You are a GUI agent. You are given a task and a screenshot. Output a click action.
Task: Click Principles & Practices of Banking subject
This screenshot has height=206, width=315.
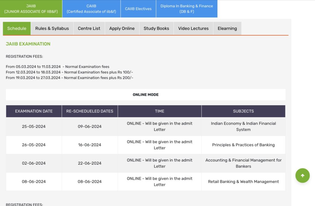[243, 145]
